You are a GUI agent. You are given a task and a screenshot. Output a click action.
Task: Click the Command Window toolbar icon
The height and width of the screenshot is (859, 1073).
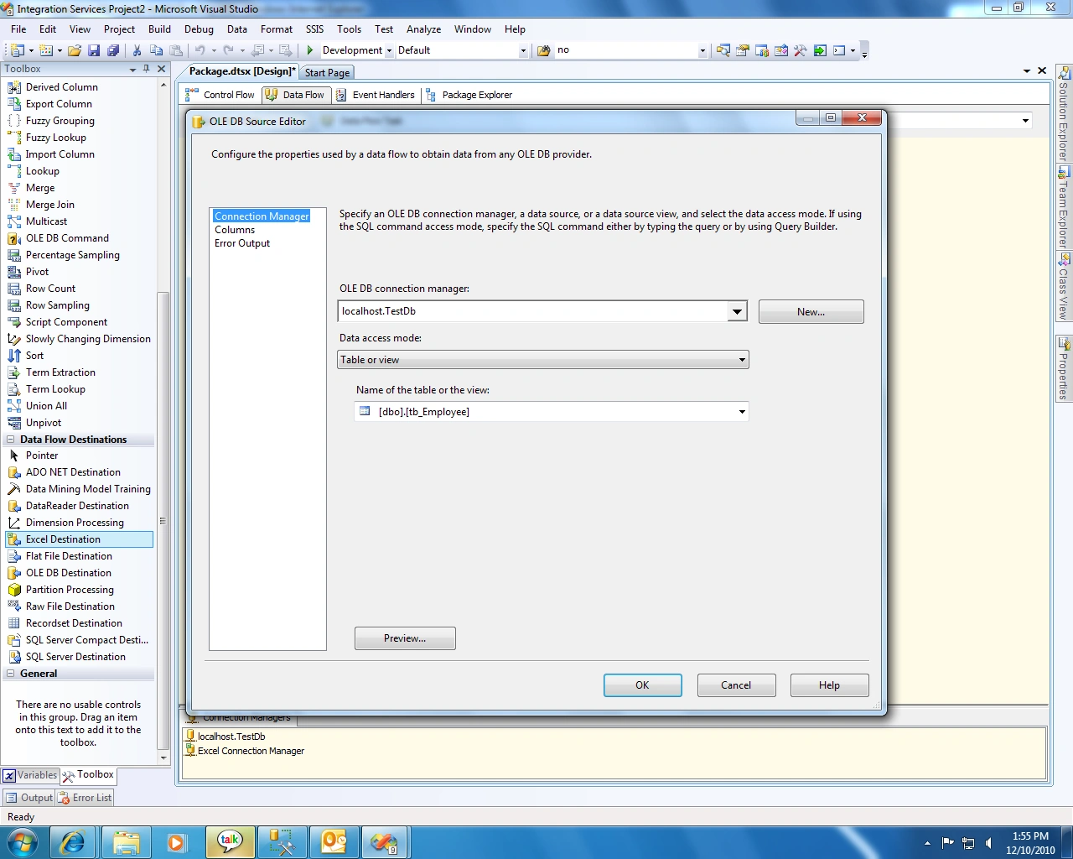[x=839, y=50]
